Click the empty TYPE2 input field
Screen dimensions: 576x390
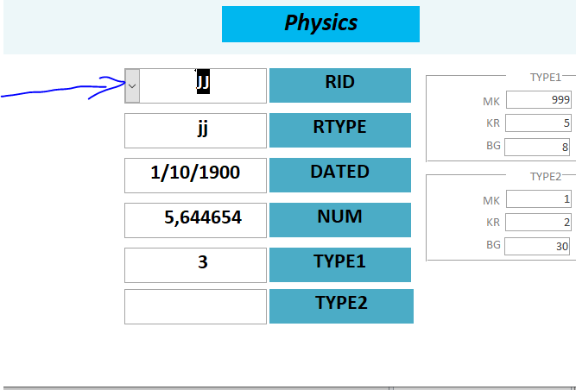(x=195, y=306)
